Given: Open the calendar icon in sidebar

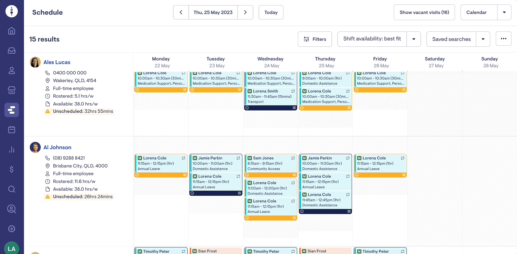Looking at the screenshot, I should point(12,129).
